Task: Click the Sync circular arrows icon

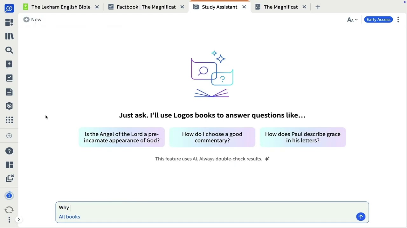Action: (9, 210)
